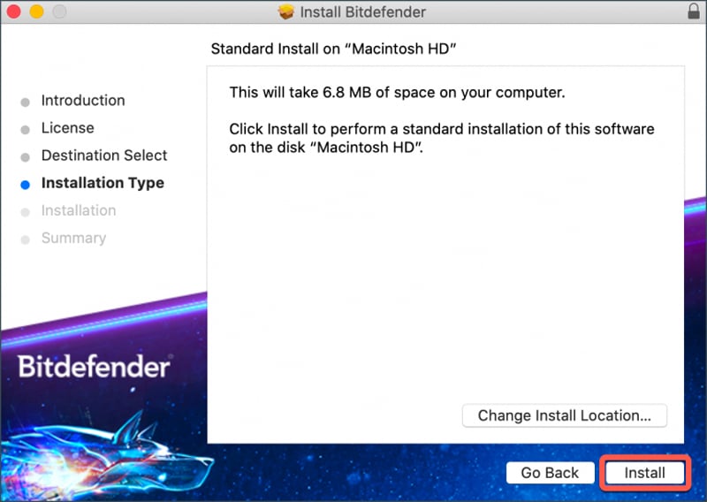
Task: Click the lock icon in title bar
Action: click(x=692, y=12)
